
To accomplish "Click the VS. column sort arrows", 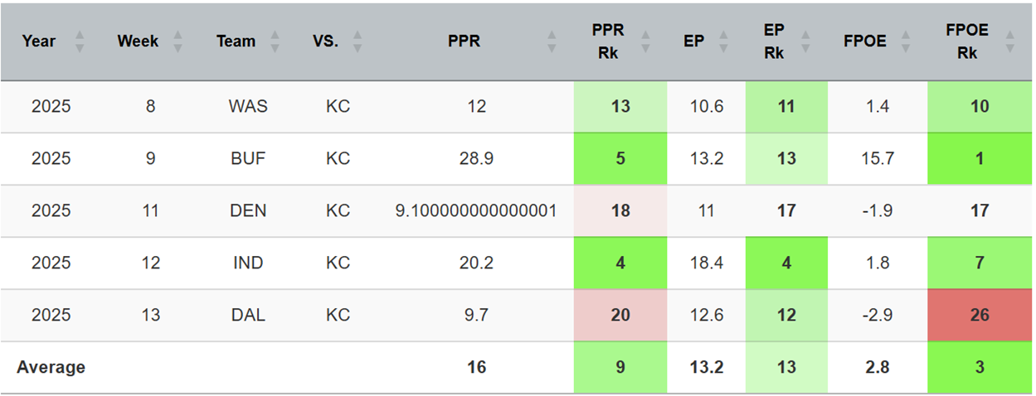I will tap(357, 41).
